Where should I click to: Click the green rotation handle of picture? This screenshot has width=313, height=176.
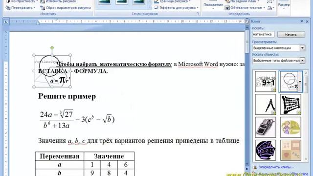click(52, 48)
